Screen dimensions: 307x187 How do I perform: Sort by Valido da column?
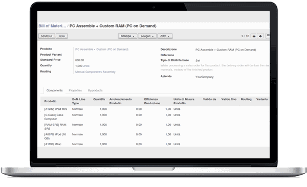click(x=209, y=99)
